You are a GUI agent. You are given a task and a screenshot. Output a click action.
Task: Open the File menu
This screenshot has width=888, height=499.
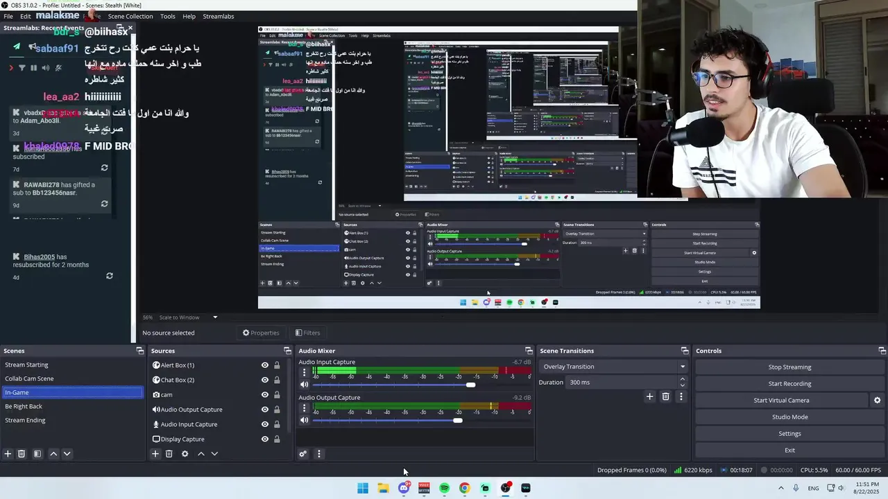pos(8,16)
